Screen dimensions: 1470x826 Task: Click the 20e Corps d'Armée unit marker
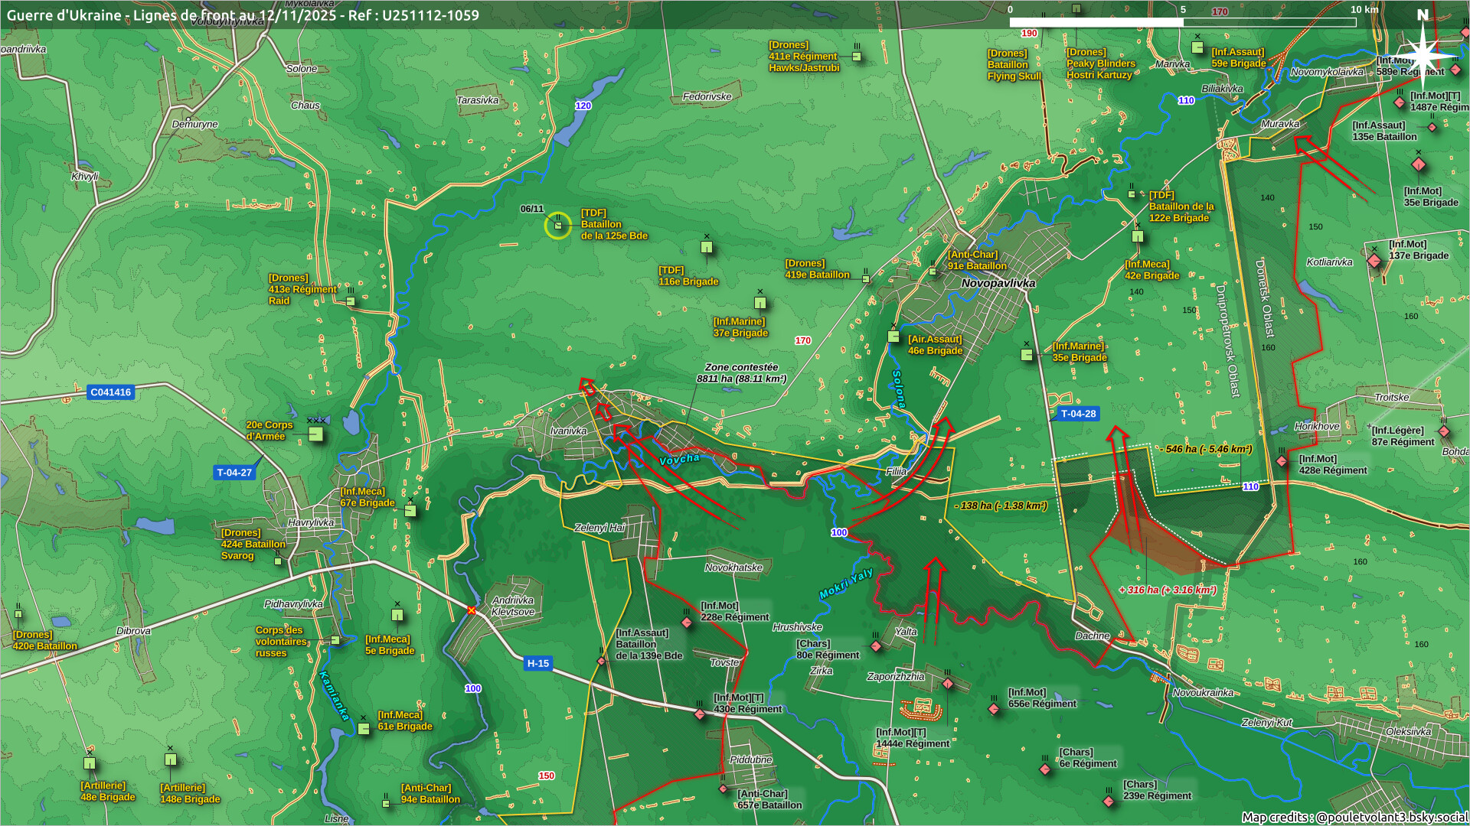[x=315, y=434]
